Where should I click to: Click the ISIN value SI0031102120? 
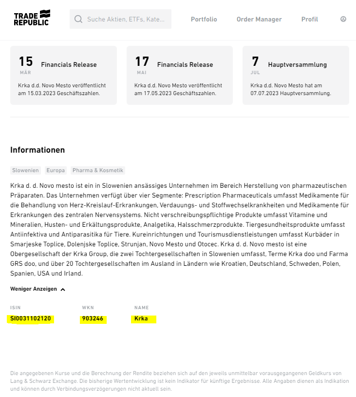click(x=31, y=318)
